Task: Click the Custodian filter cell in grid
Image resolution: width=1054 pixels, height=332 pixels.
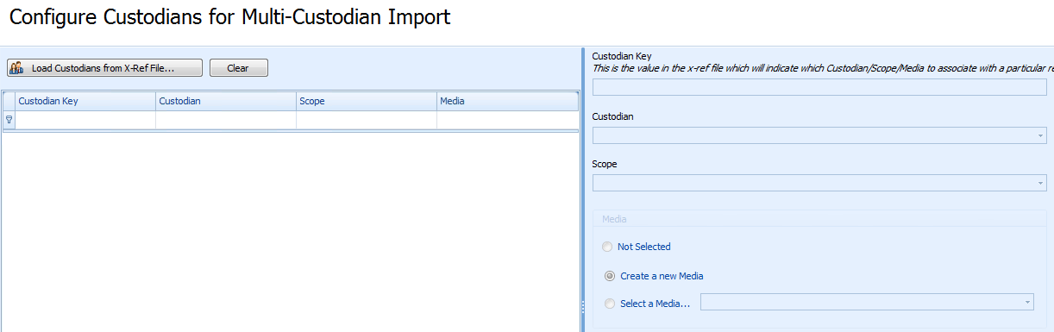Action: click(226, 120)
